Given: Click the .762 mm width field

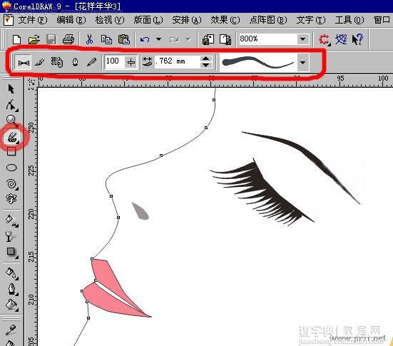Looking at the screenshot, I should pyautogui.click(x=177, y=61).
